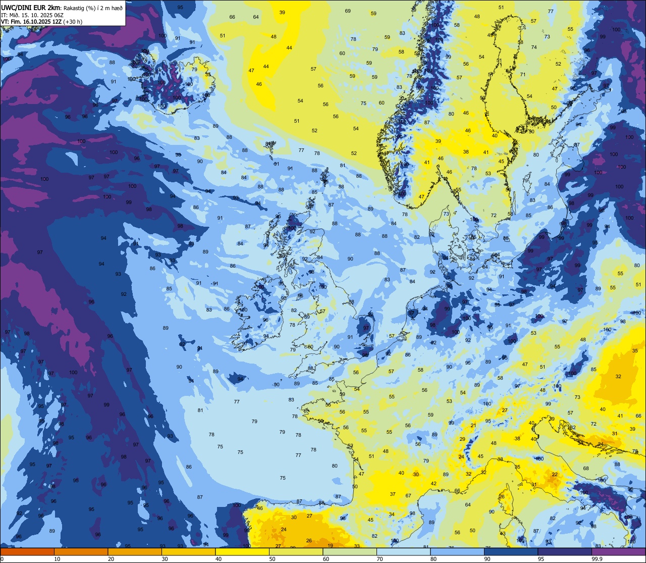Pick the 50–60 pale yellow legend swatch

click(x=296, y=551)
